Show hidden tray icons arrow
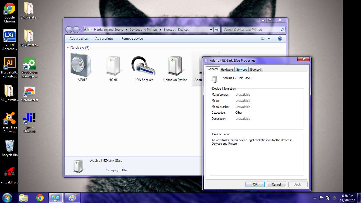Image resolution: width=361 pixels, height=203 pixels. (315, 198)
